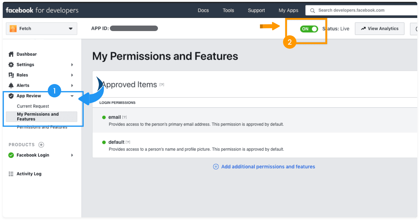Click the help [?] icon next to Approved Items
420x221 pixels.
click(x=162, y=85)
